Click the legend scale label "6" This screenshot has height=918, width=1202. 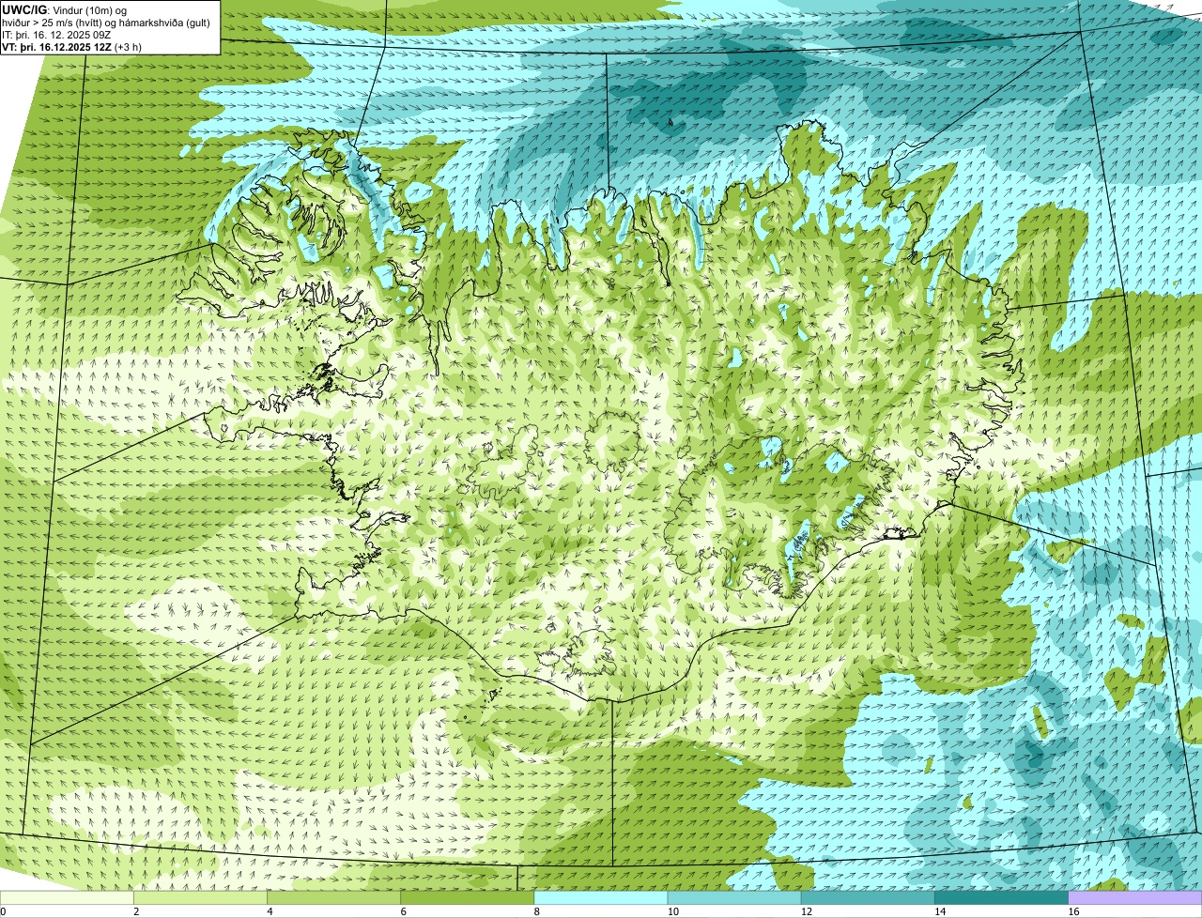tap(404, 911)
